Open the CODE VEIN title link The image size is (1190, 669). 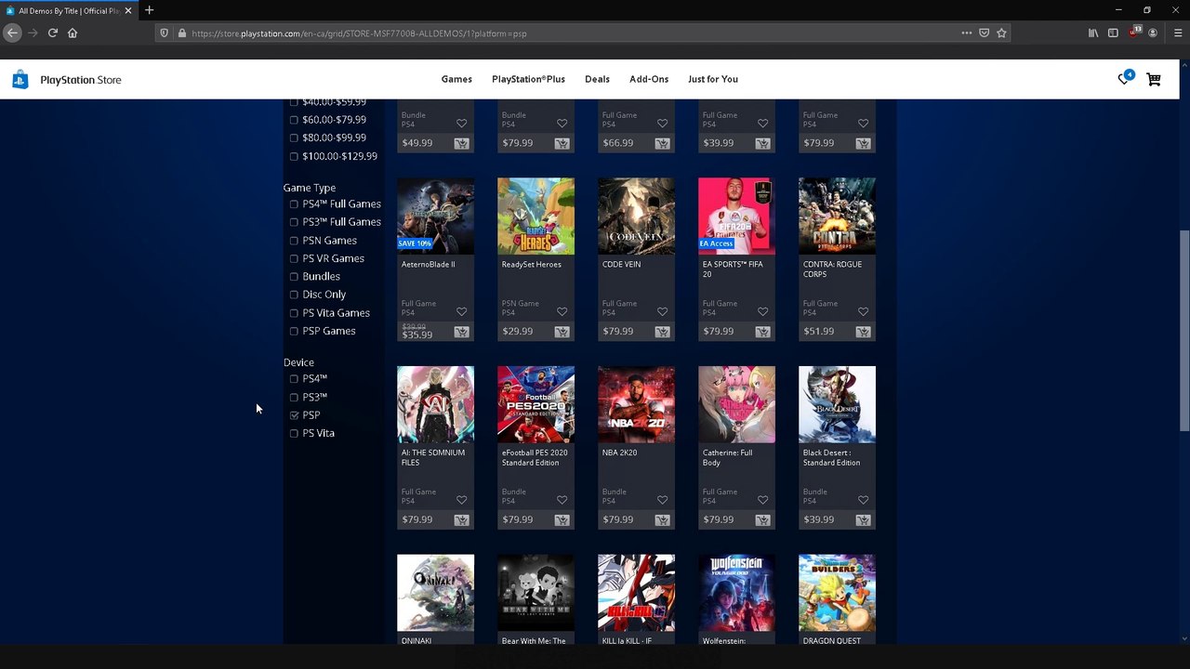621,264
